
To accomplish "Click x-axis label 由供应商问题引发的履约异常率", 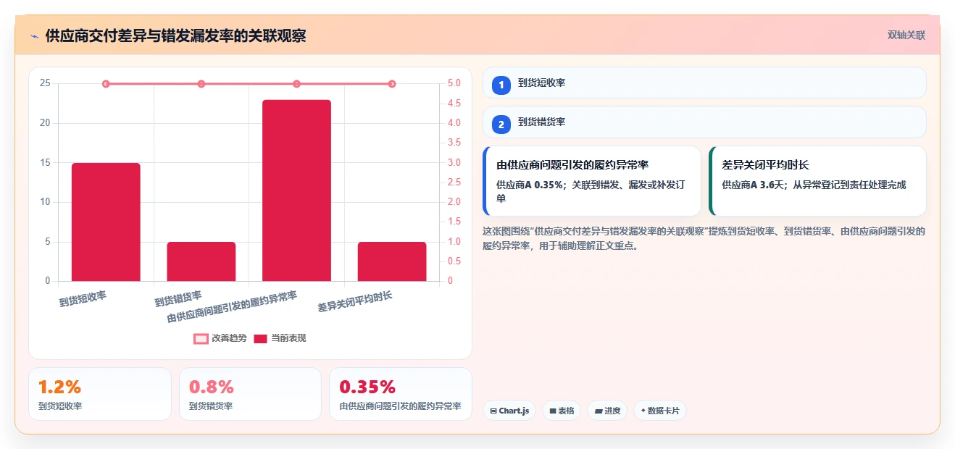I will (232, 308).
